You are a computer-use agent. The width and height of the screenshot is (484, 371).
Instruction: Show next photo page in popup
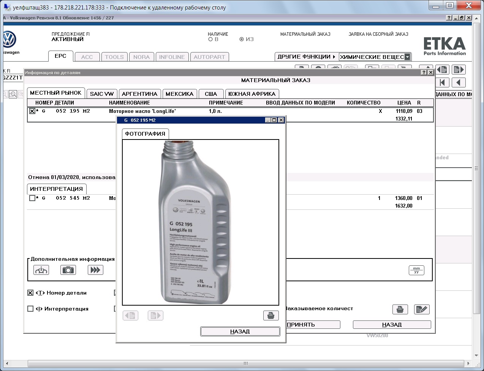point(155,316)
